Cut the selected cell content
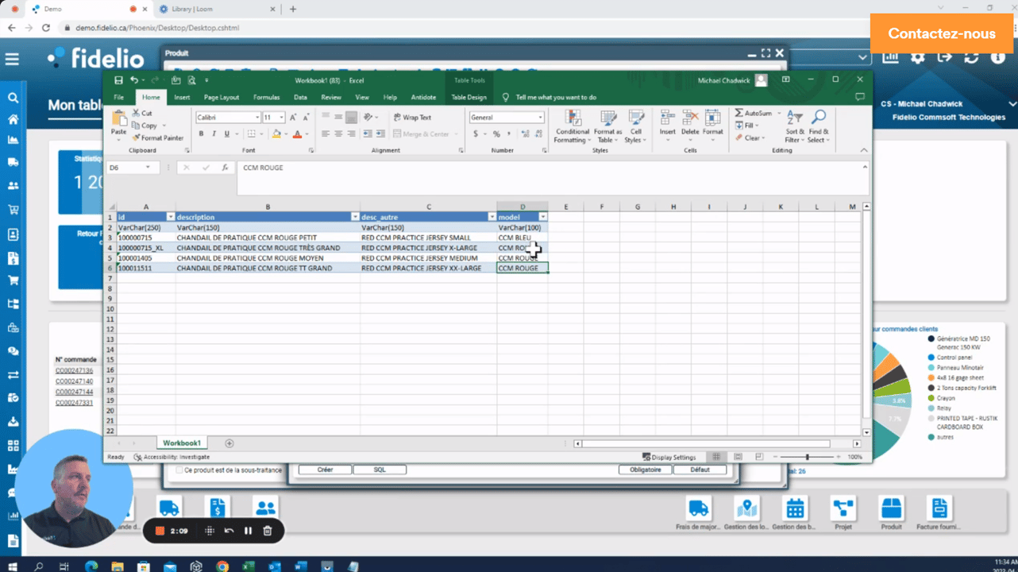Viewport: 1018px width, 572px height. pyautogui.click(x=142, y=114)
